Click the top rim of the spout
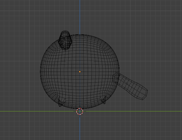Screen dimensions: 182x140 tap(65, 32)
